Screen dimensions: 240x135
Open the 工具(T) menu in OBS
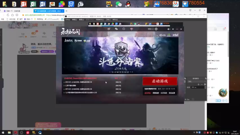[x=108, y=19]
